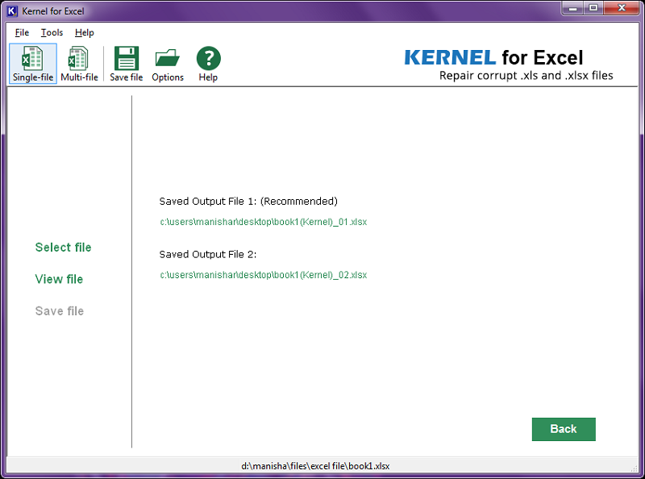645x479 pixels.
Task: Click the Kernel app icon in title bar
Action: pos(12,11)
